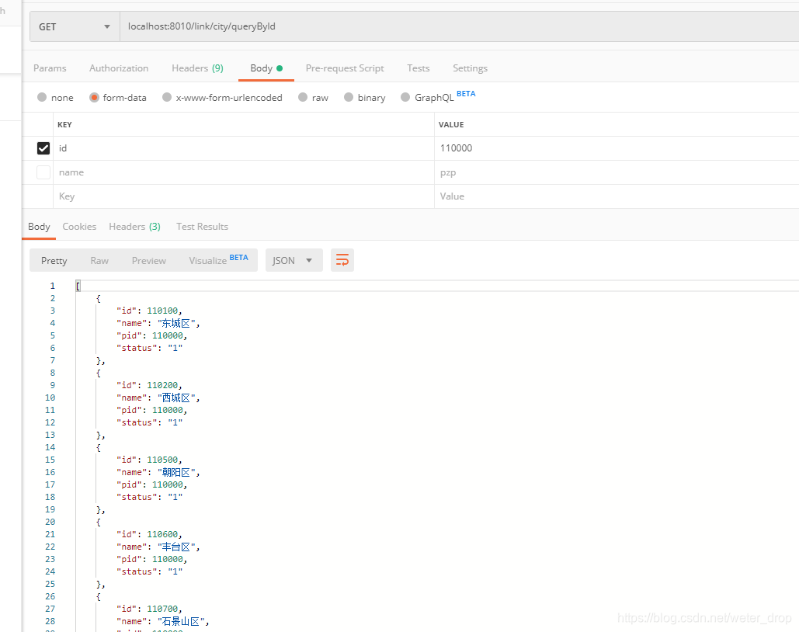Screen dimensions: 799x632
Task: Click the empty Value placeholder field
Action: (617, 196)
